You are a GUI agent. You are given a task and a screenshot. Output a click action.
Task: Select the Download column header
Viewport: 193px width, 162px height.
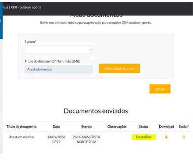166,127
